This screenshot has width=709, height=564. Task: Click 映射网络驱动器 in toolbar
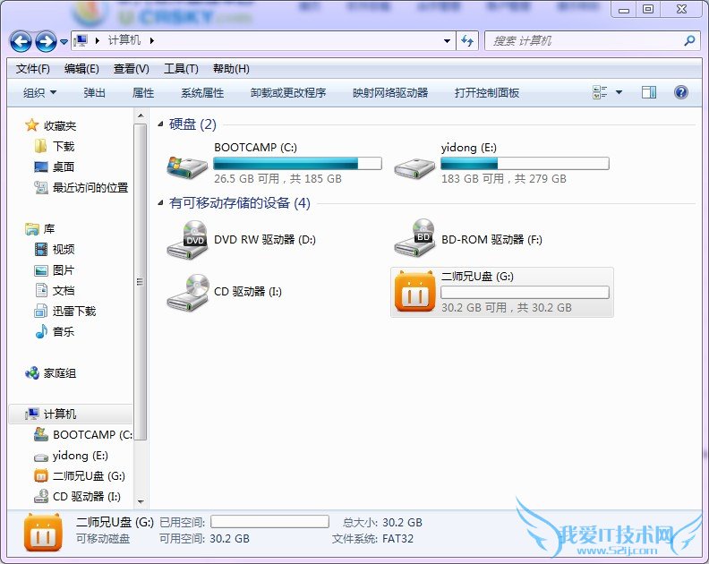[390, 93]
